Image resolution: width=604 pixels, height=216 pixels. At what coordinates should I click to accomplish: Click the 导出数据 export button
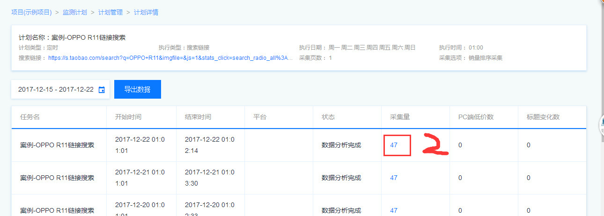138,89
